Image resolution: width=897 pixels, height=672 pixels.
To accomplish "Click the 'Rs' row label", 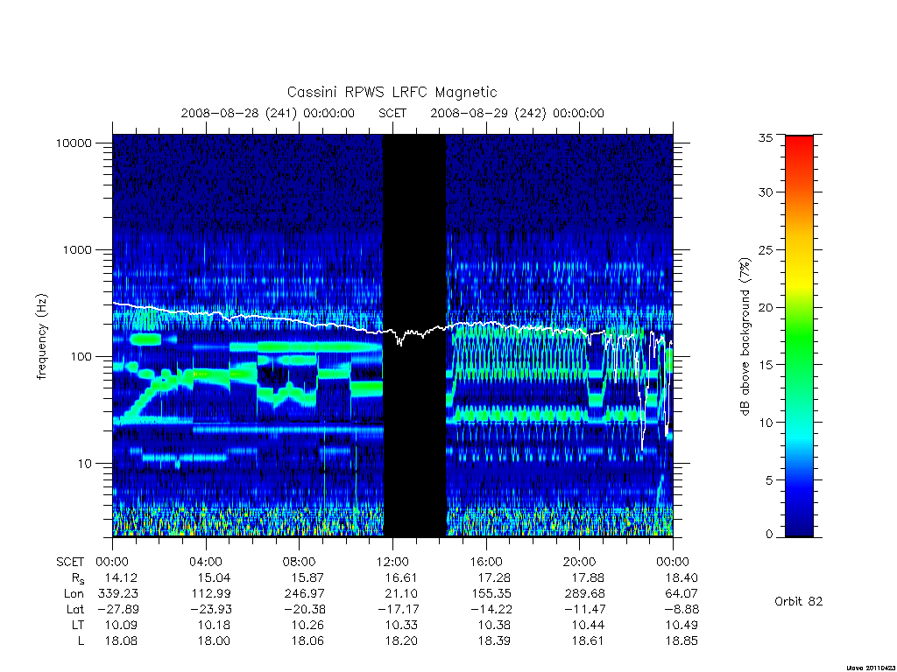I will 78,578.
